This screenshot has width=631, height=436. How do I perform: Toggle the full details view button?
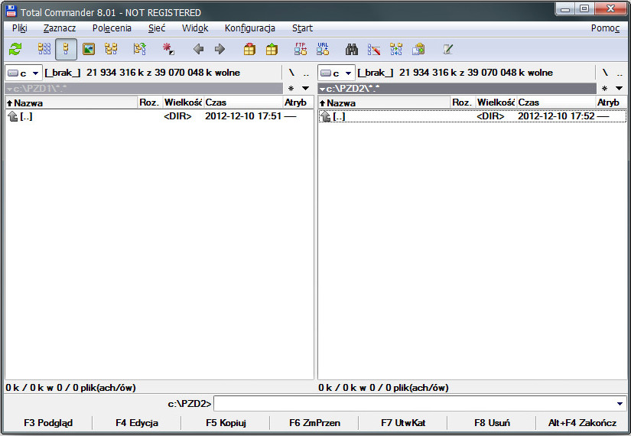[x=67, y=49]
